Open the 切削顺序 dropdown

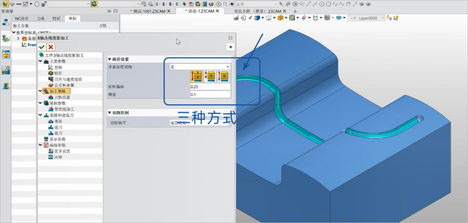tap(199, 123)
